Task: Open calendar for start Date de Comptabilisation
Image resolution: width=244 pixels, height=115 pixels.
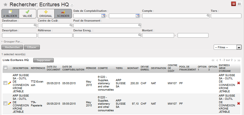Action: pyautogui.click(x=103, y=16)
